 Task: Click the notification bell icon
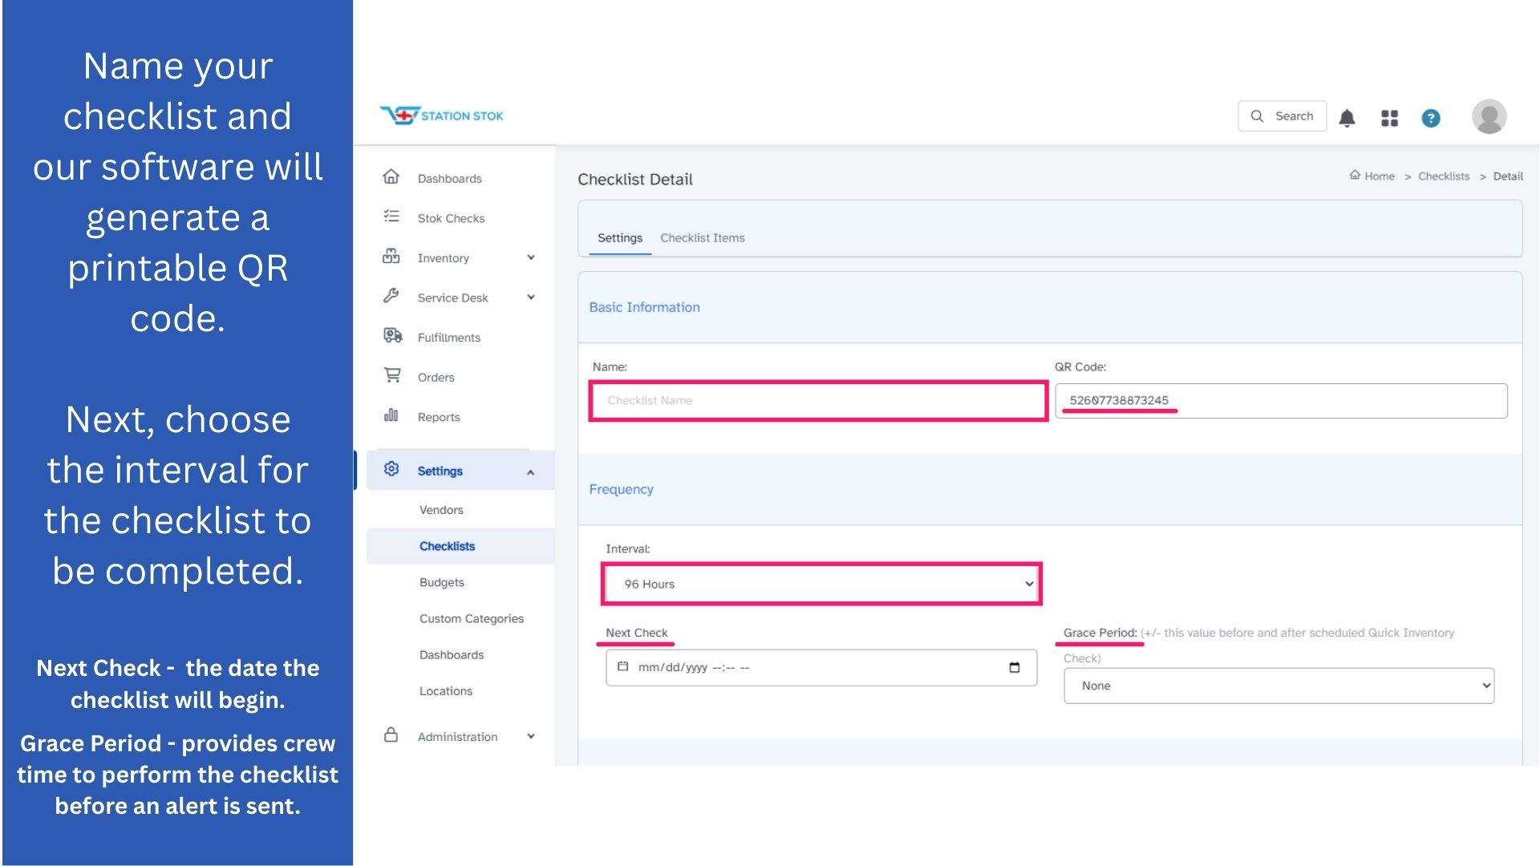(x=1347, y=118)
